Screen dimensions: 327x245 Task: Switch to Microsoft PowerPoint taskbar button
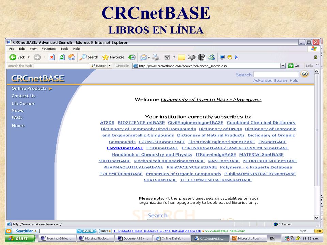coord(249,238)
